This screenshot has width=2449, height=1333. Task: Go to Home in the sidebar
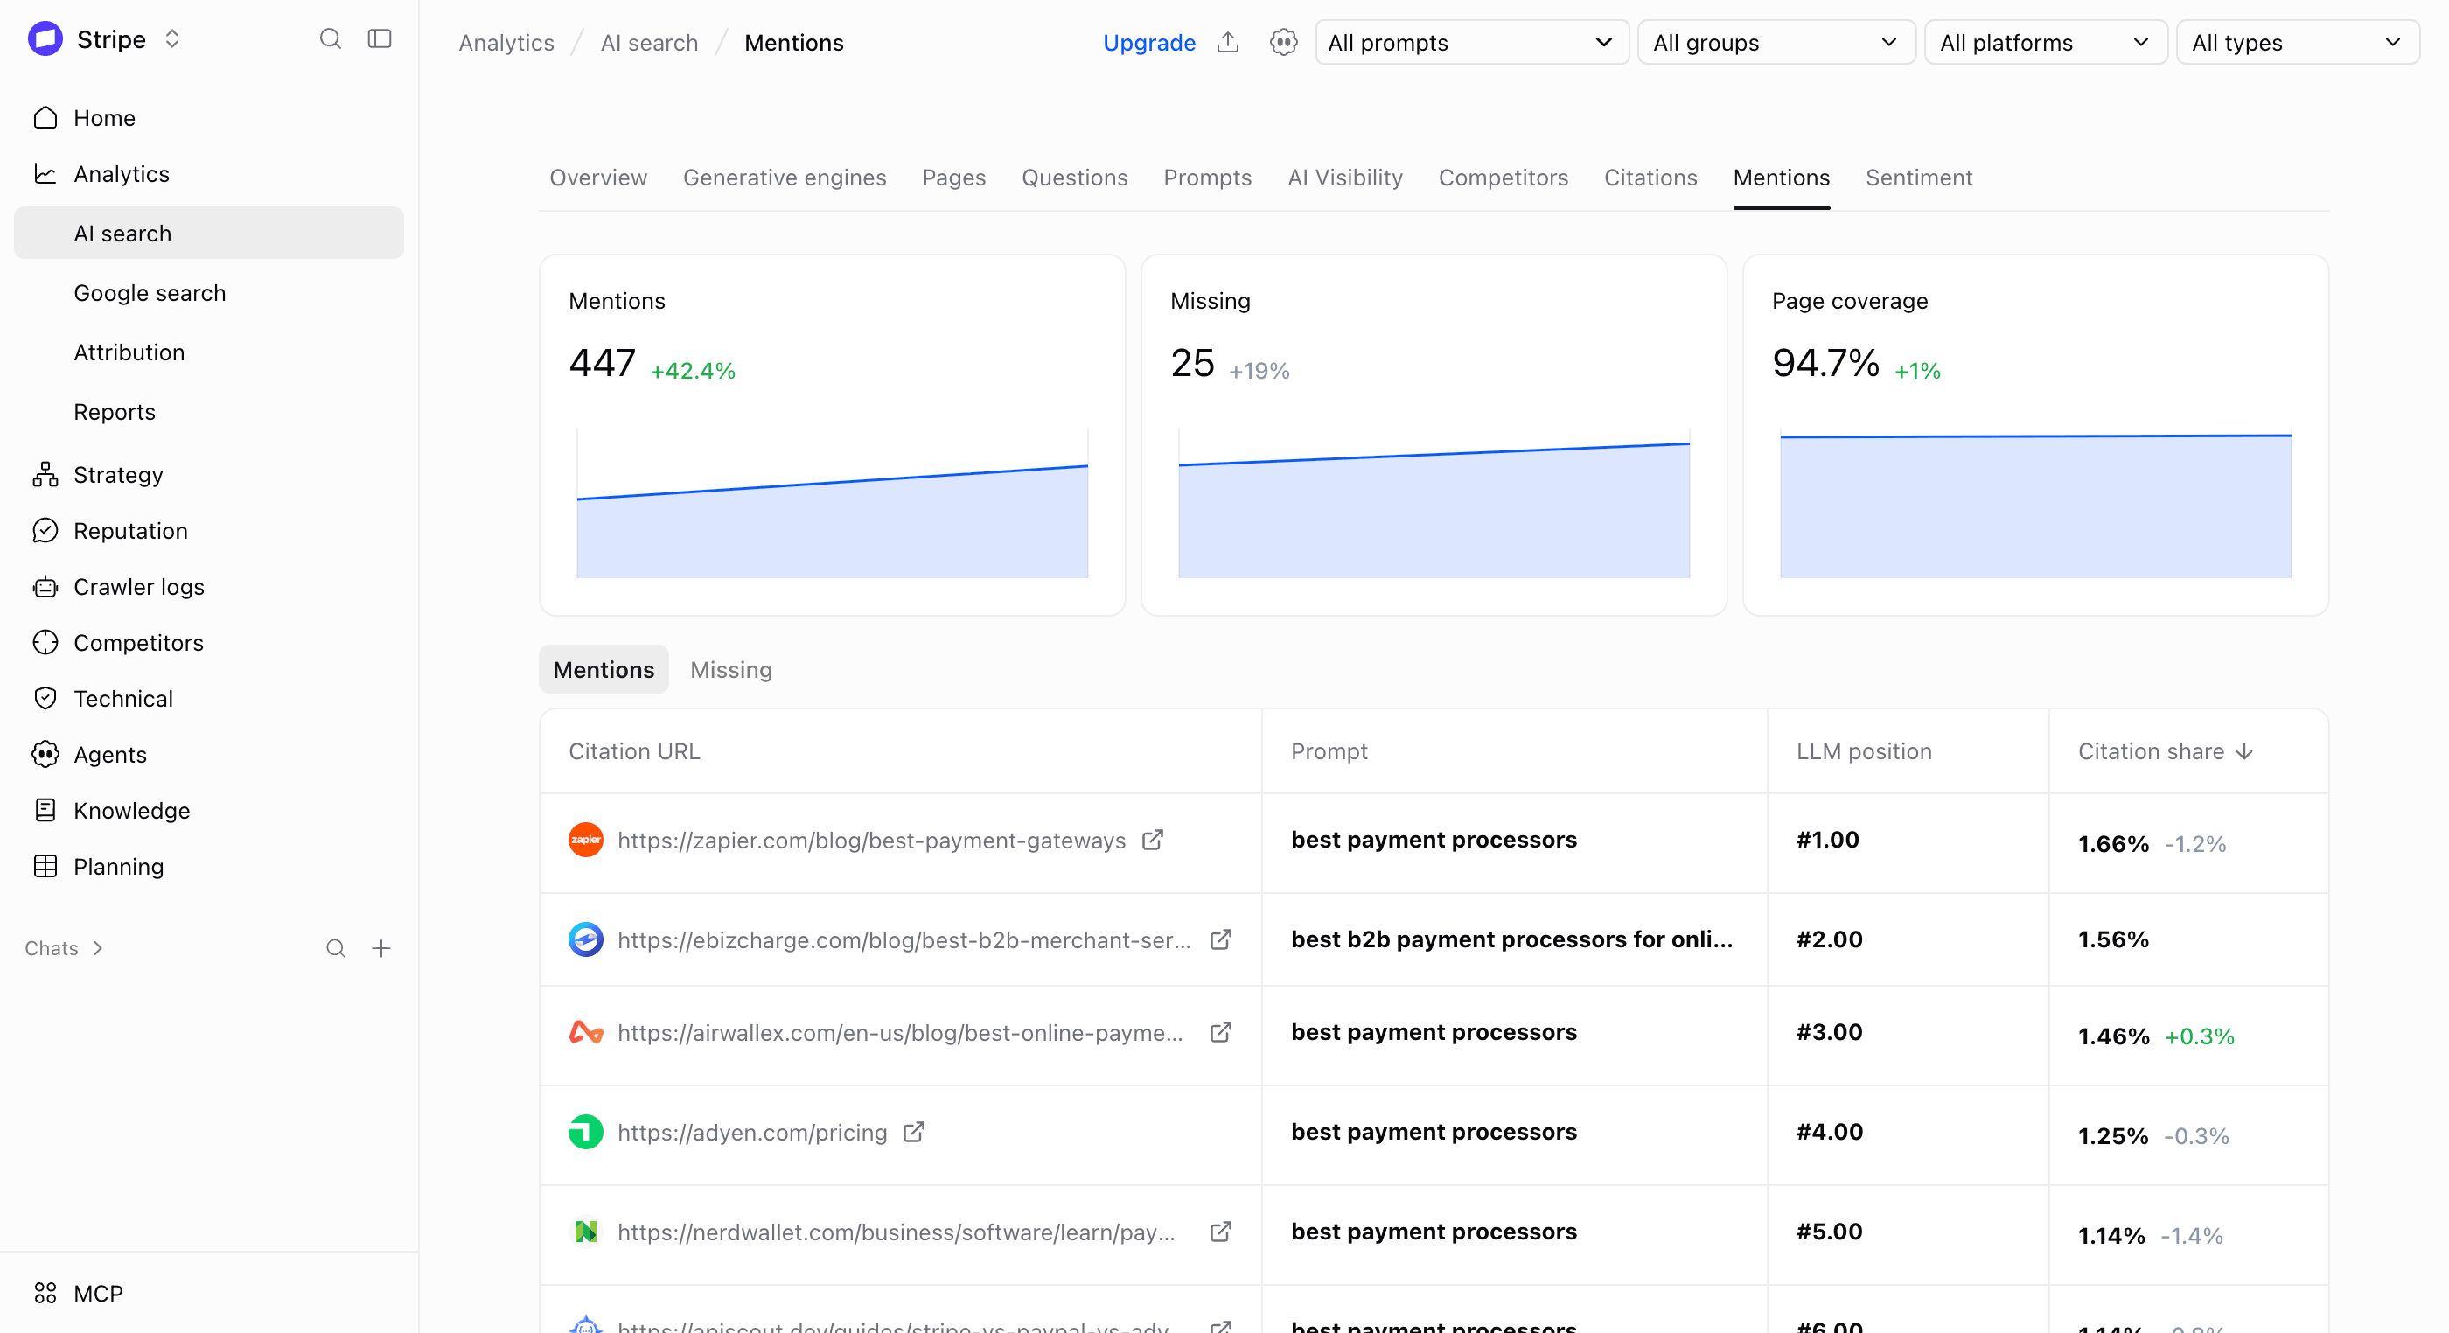pyautogui.click(x=209, y=118)
